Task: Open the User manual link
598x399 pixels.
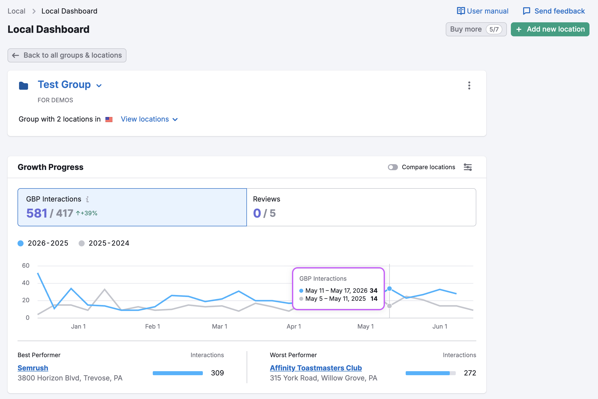Action: pos(483,11)
